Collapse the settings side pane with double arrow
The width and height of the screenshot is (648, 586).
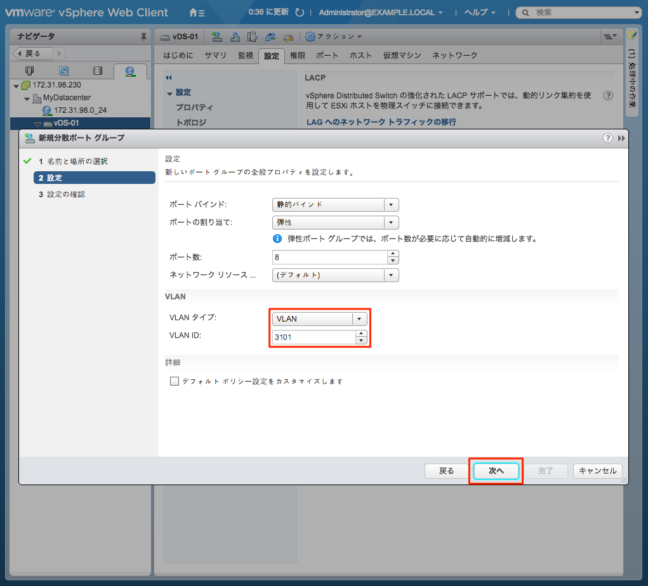[169, 77]
